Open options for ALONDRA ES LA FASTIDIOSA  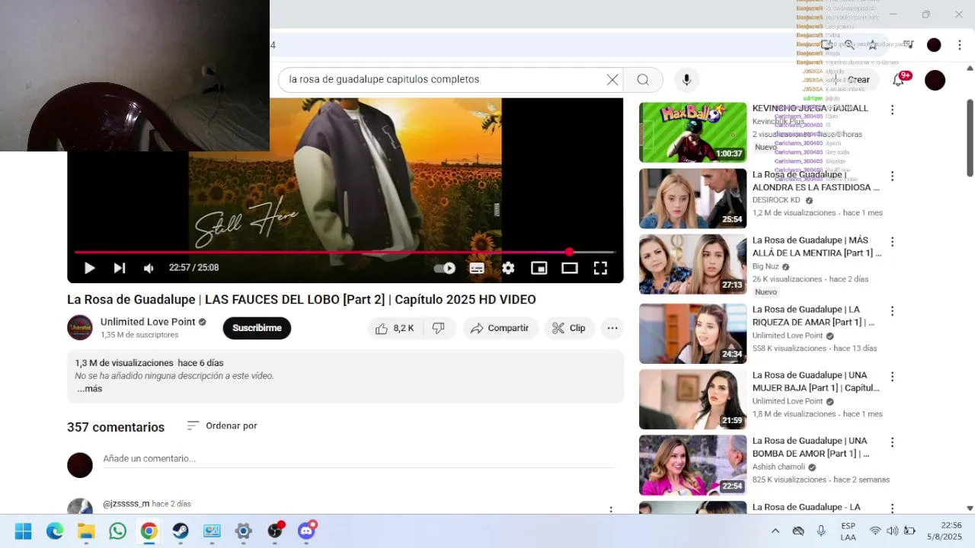click(x=892, y=176)
